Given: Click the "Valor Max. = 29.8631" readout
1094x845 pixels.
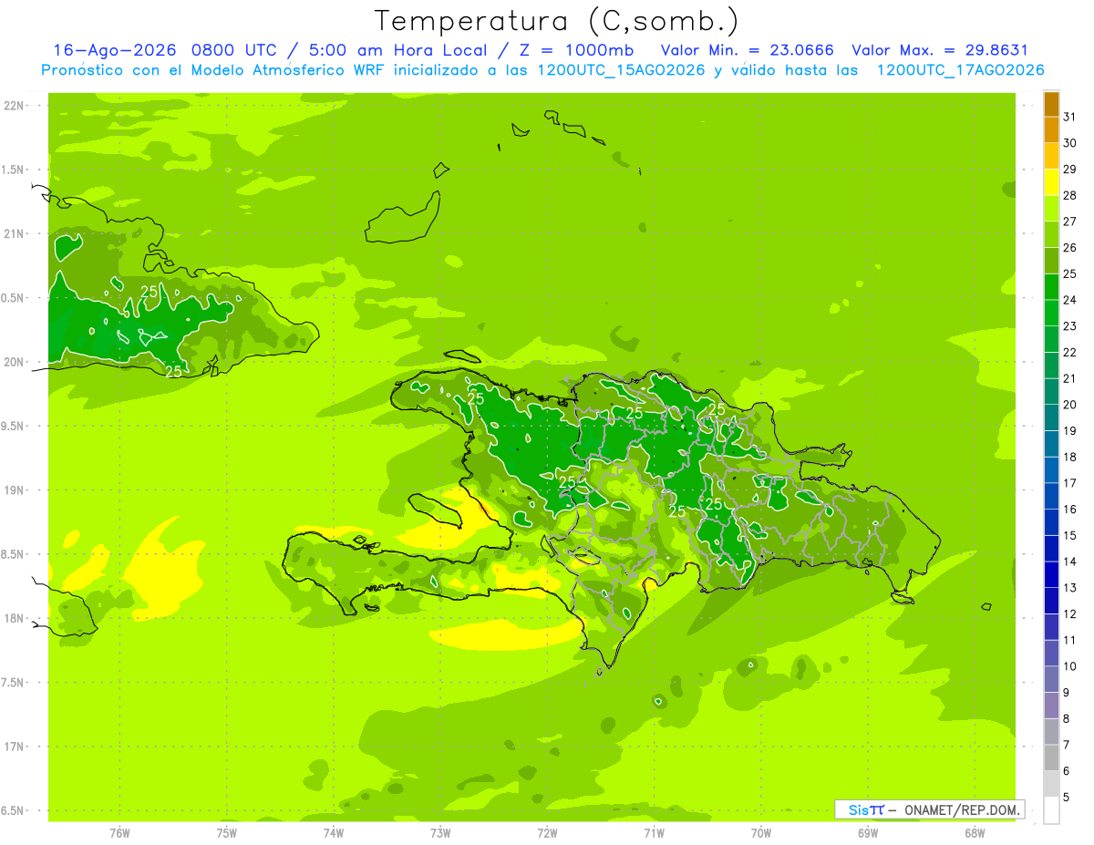Looking at the screenshot, I should pos(940,50).
